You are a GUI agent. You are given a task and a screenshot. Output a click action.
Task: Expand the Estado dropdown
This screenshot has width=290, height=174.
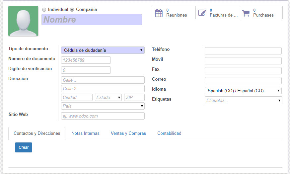pyautogui.click(x=109, y=97)
